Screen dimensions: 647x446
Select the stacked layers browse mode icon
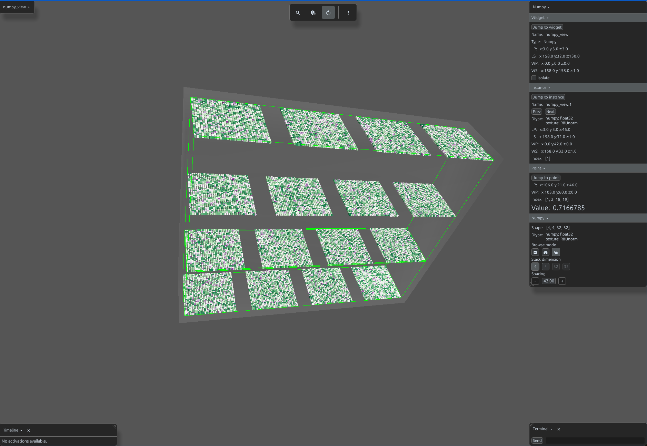point(556,252)
